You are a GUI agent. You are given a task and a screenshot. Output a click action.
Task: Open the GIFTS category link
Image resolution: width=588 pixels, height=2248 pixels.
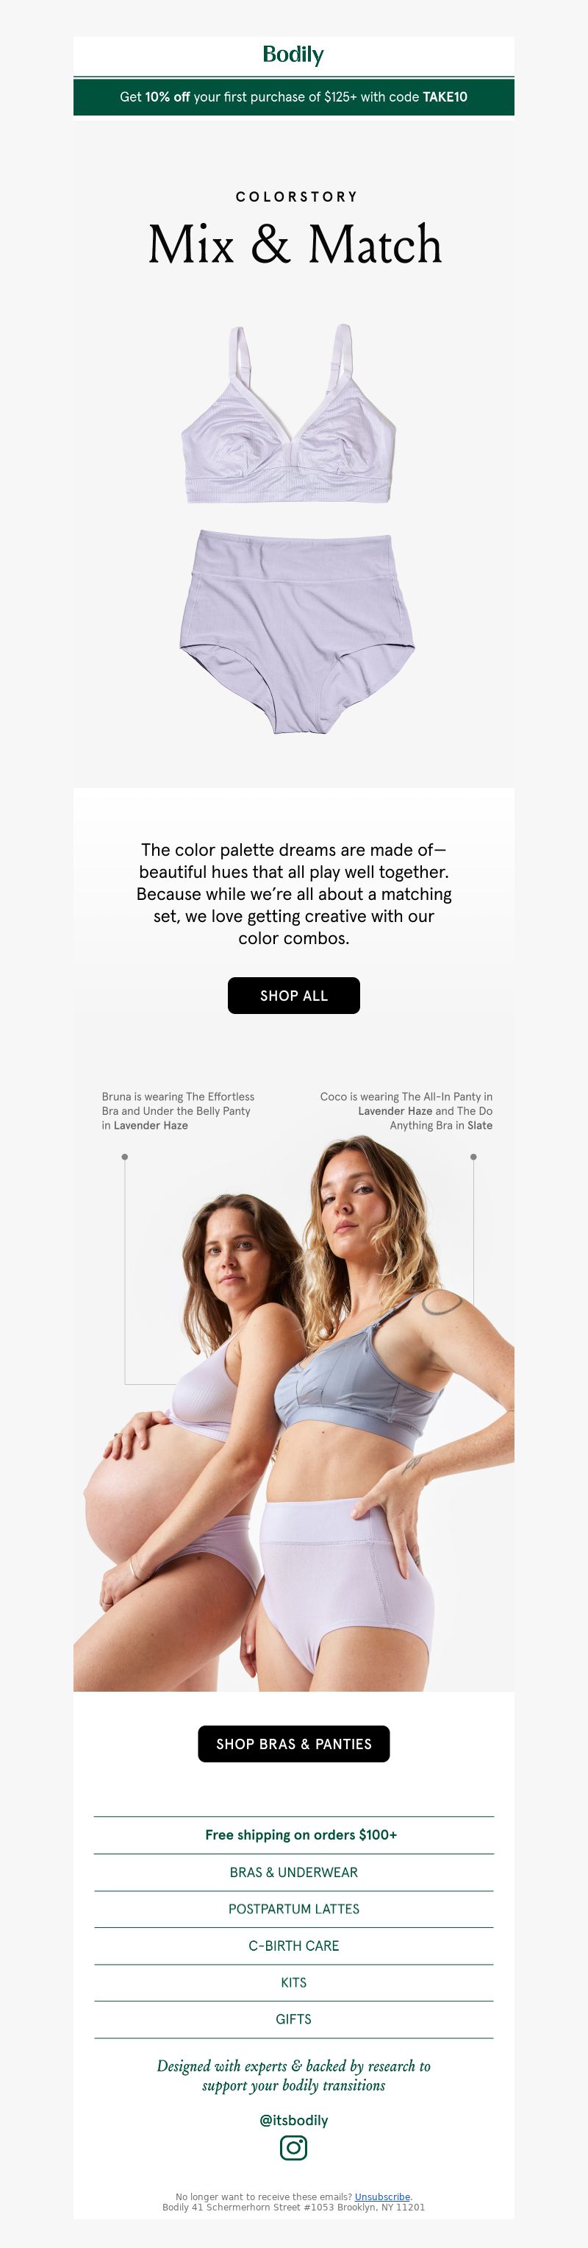293,2018
